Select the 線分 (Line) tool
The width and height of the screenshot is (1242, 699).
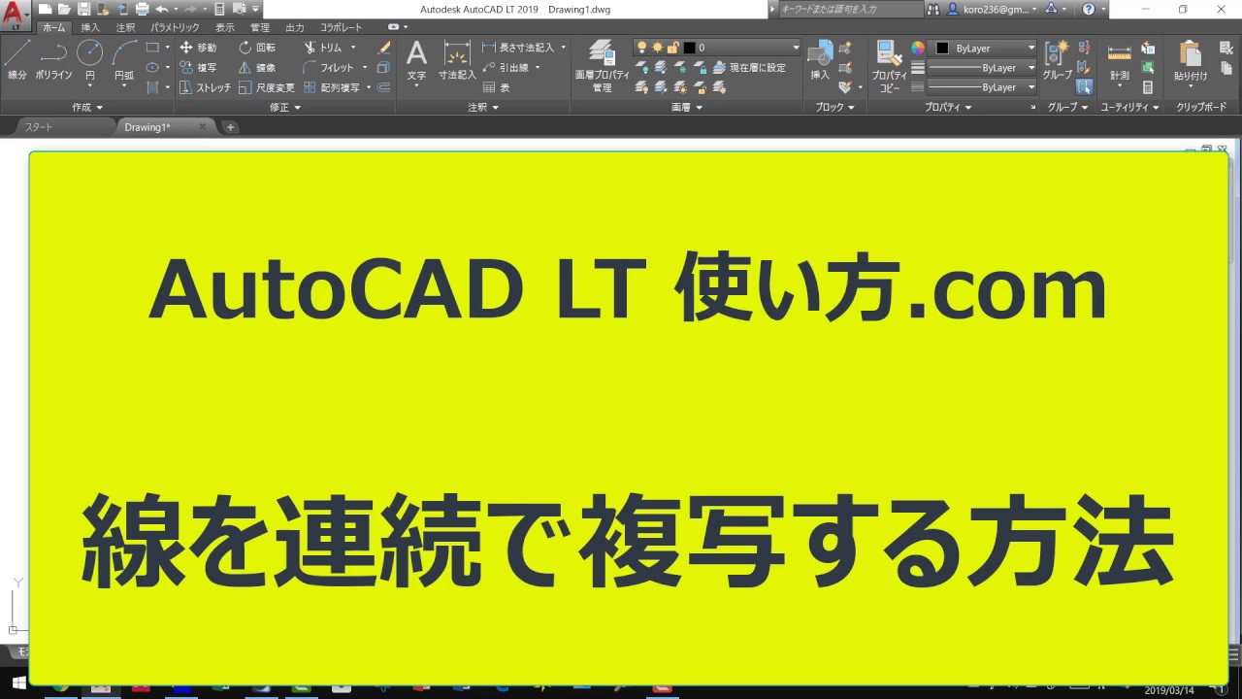(16, 60)
